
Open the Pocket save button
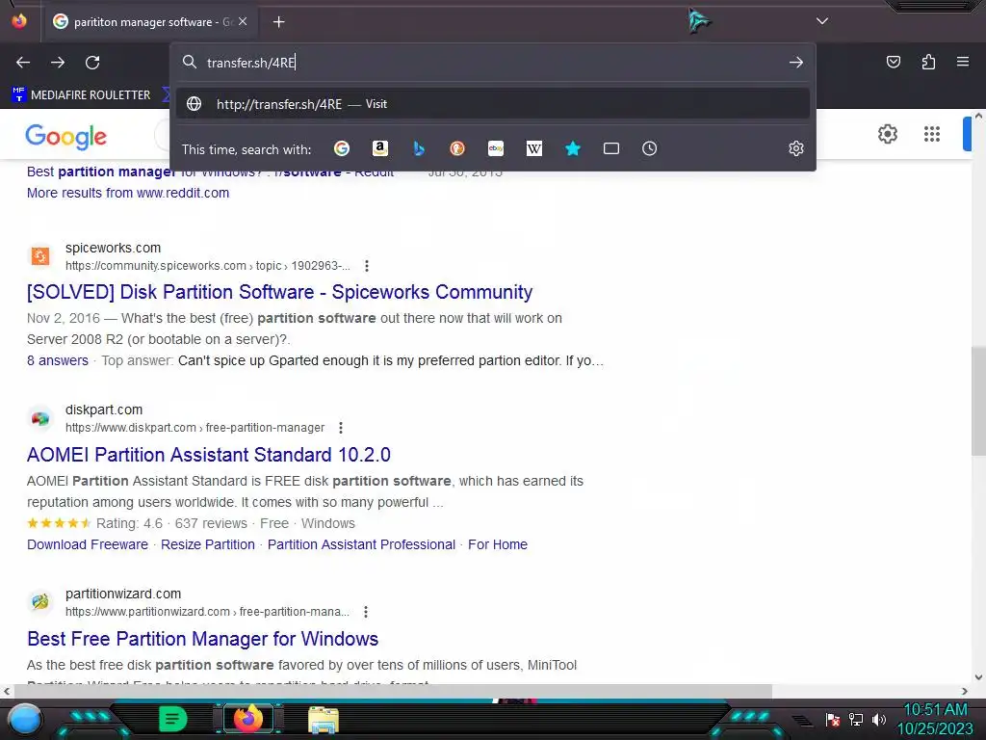893,62
